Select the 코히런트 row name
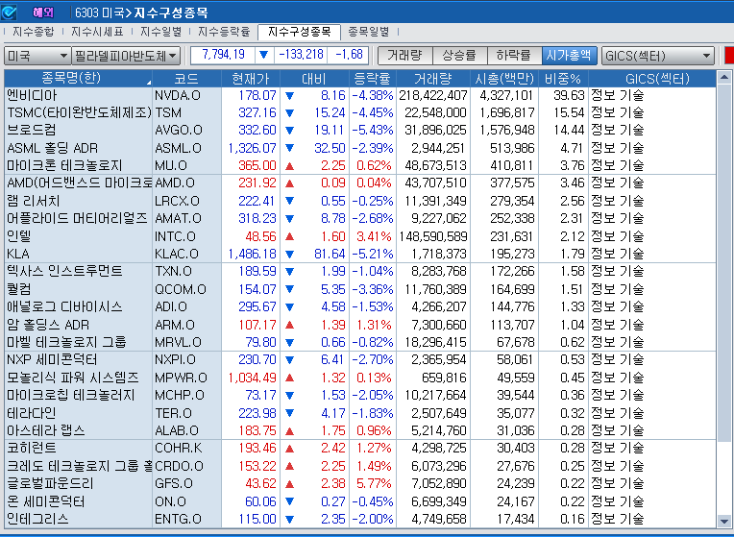This screenshot has height=537, width=734. (x=32, y=448)
